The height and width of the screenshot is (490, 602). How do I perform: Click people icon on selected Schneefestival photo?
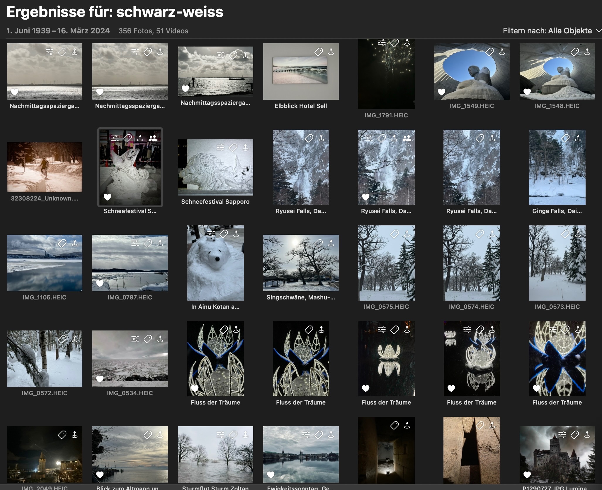(153, 138)
